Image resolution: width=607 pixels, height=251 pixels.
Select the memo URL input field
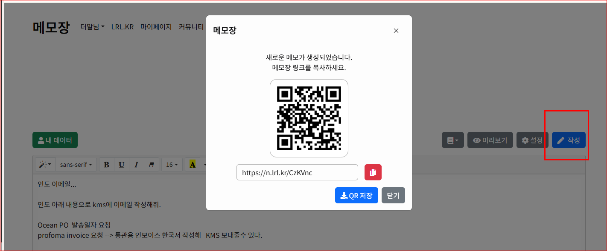click(x=297, y=172)
